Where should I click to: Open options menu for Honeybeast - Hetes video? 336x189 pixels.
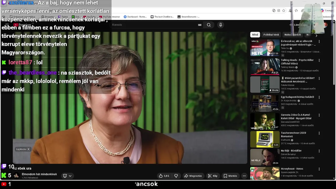coord(319,169)
